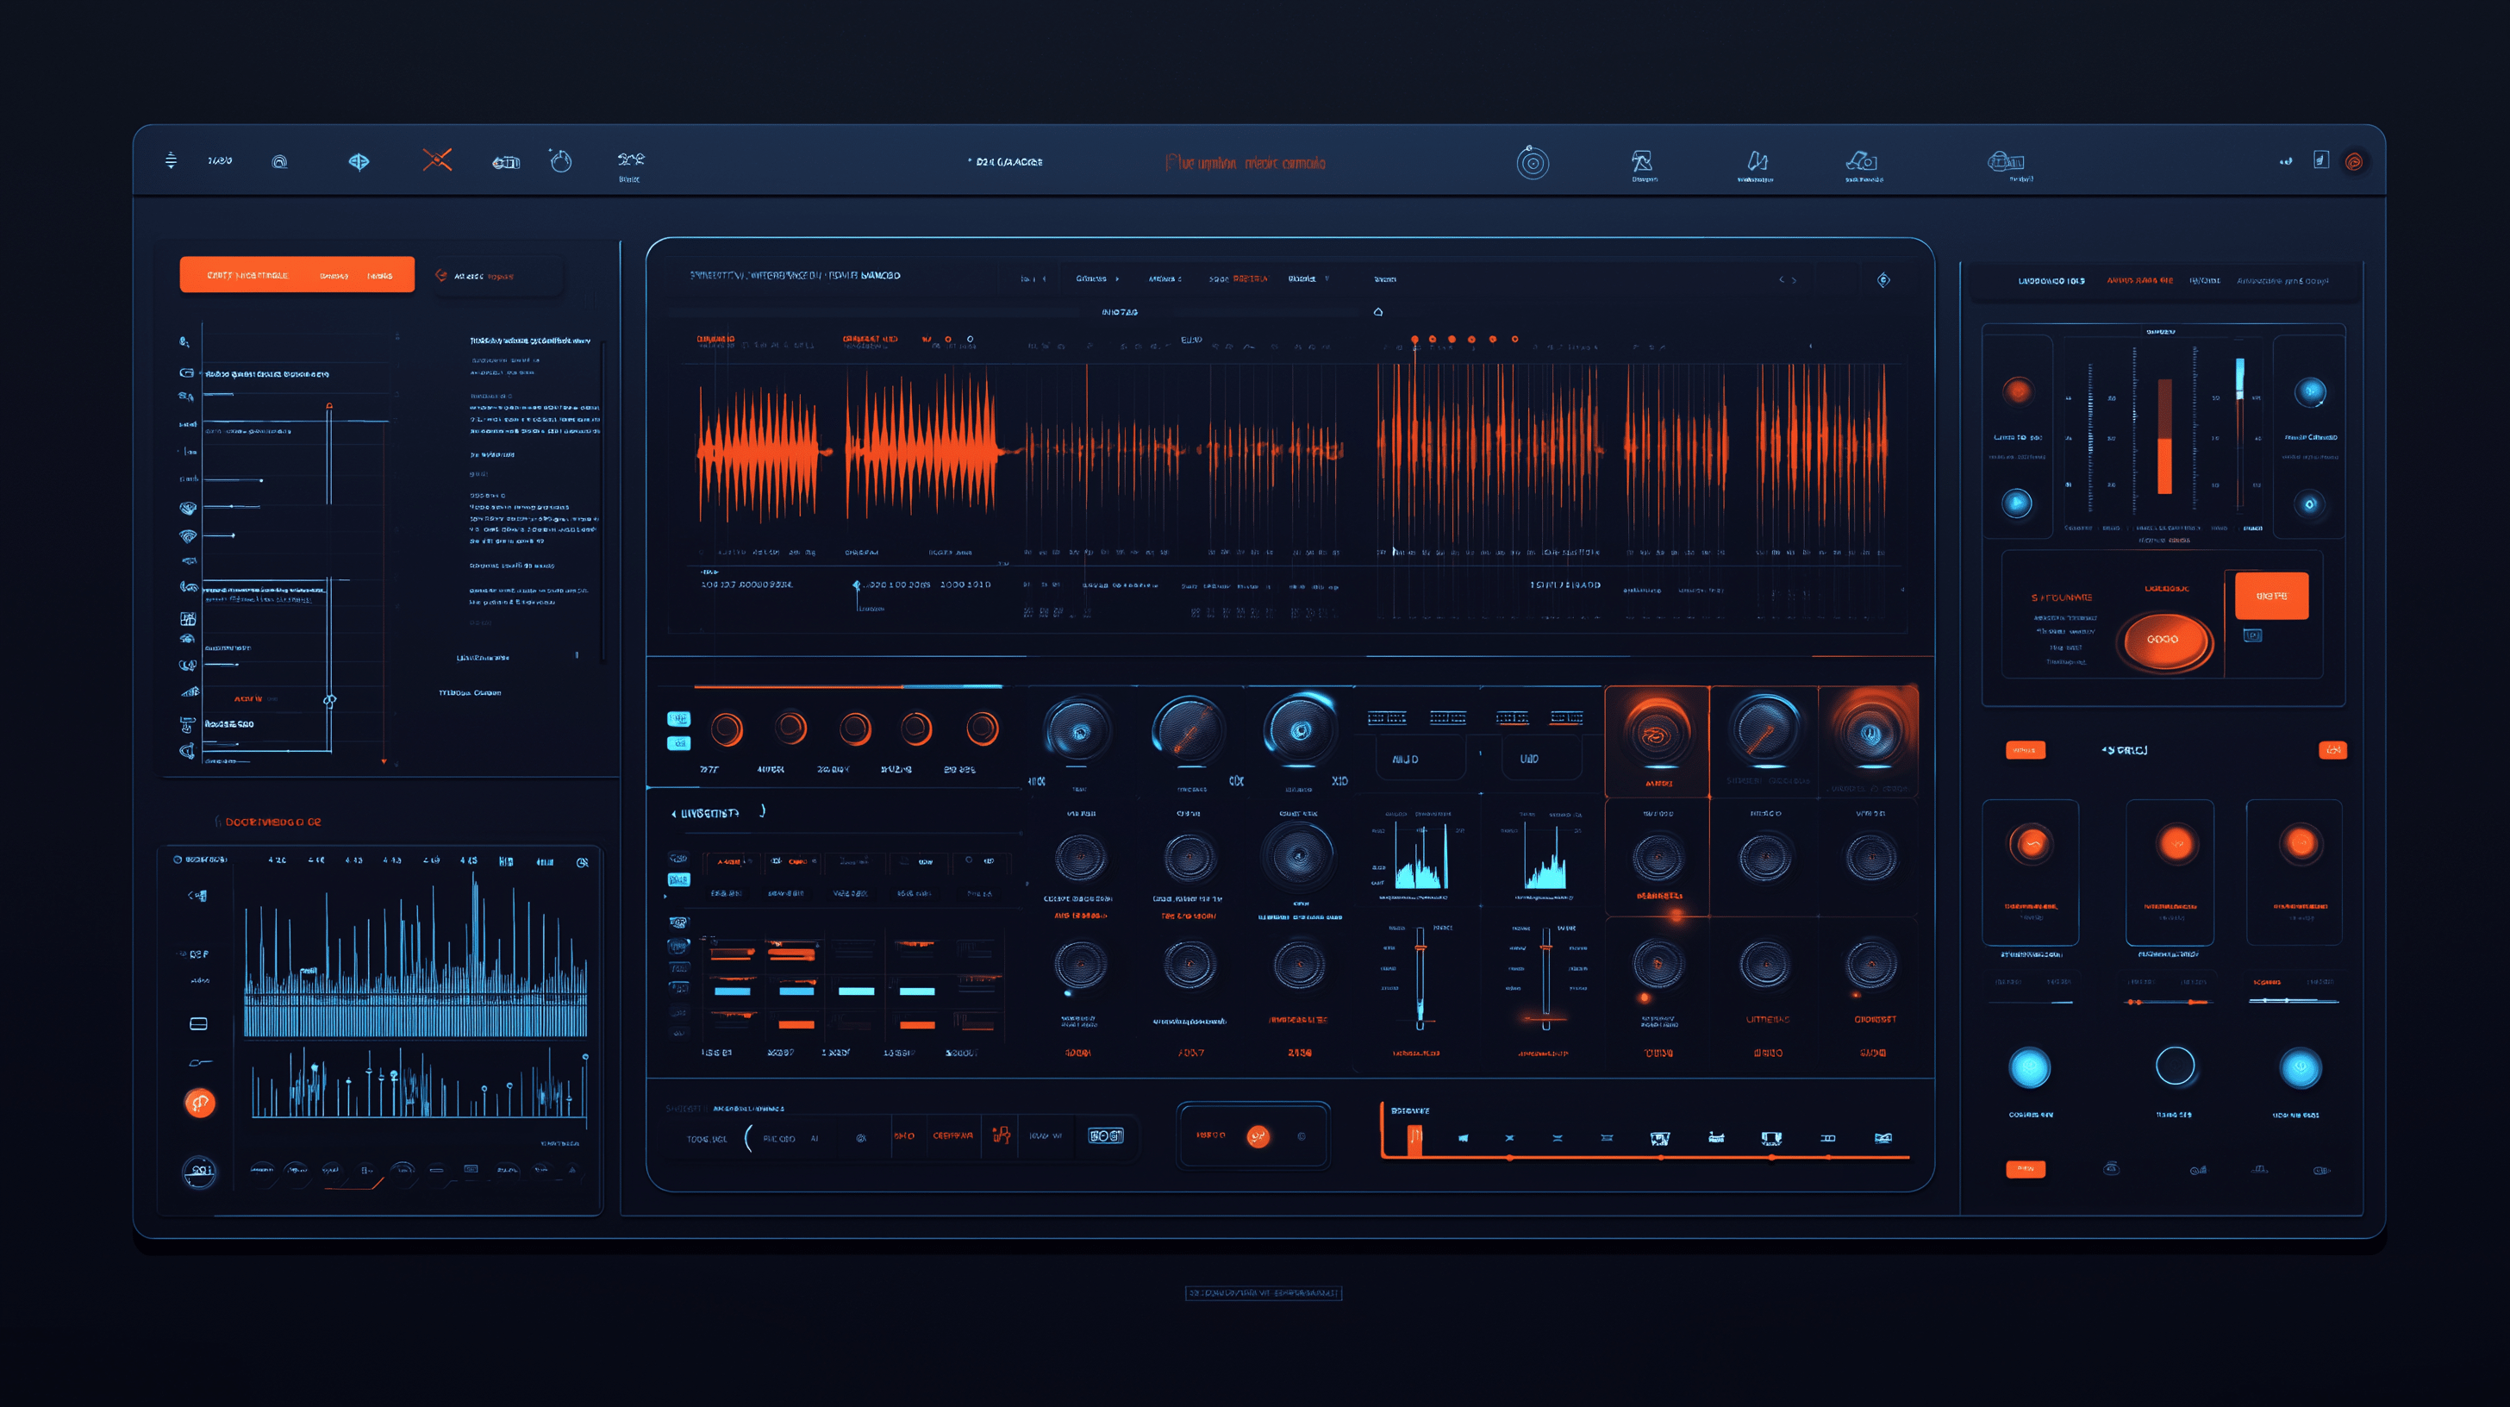Screen dimensions: 2510x1407
Task: Click the left vertical fader in mixer section
Action: pyautogui.click(x=1420, y=974)
